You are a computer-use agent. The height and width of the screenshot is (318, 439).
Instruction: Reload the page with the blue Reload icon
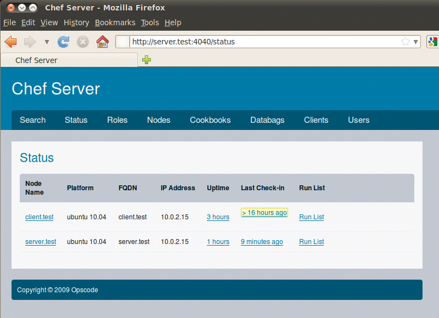click(x=63, y=42)
